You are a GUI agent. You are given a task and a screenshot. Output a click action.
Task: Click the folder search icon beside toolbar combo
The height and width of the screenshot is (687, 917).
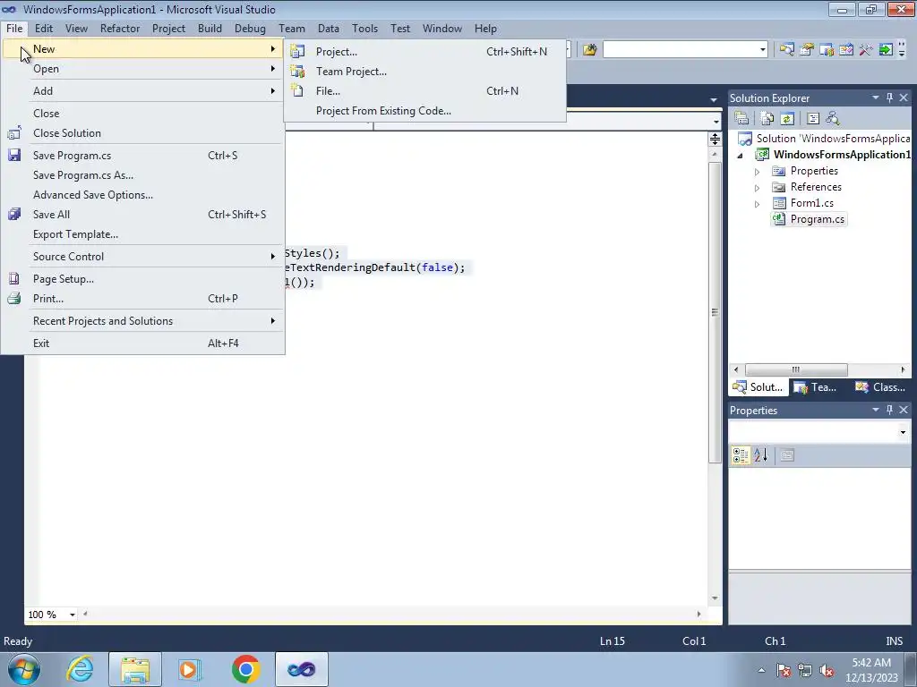tap(589, 50)
